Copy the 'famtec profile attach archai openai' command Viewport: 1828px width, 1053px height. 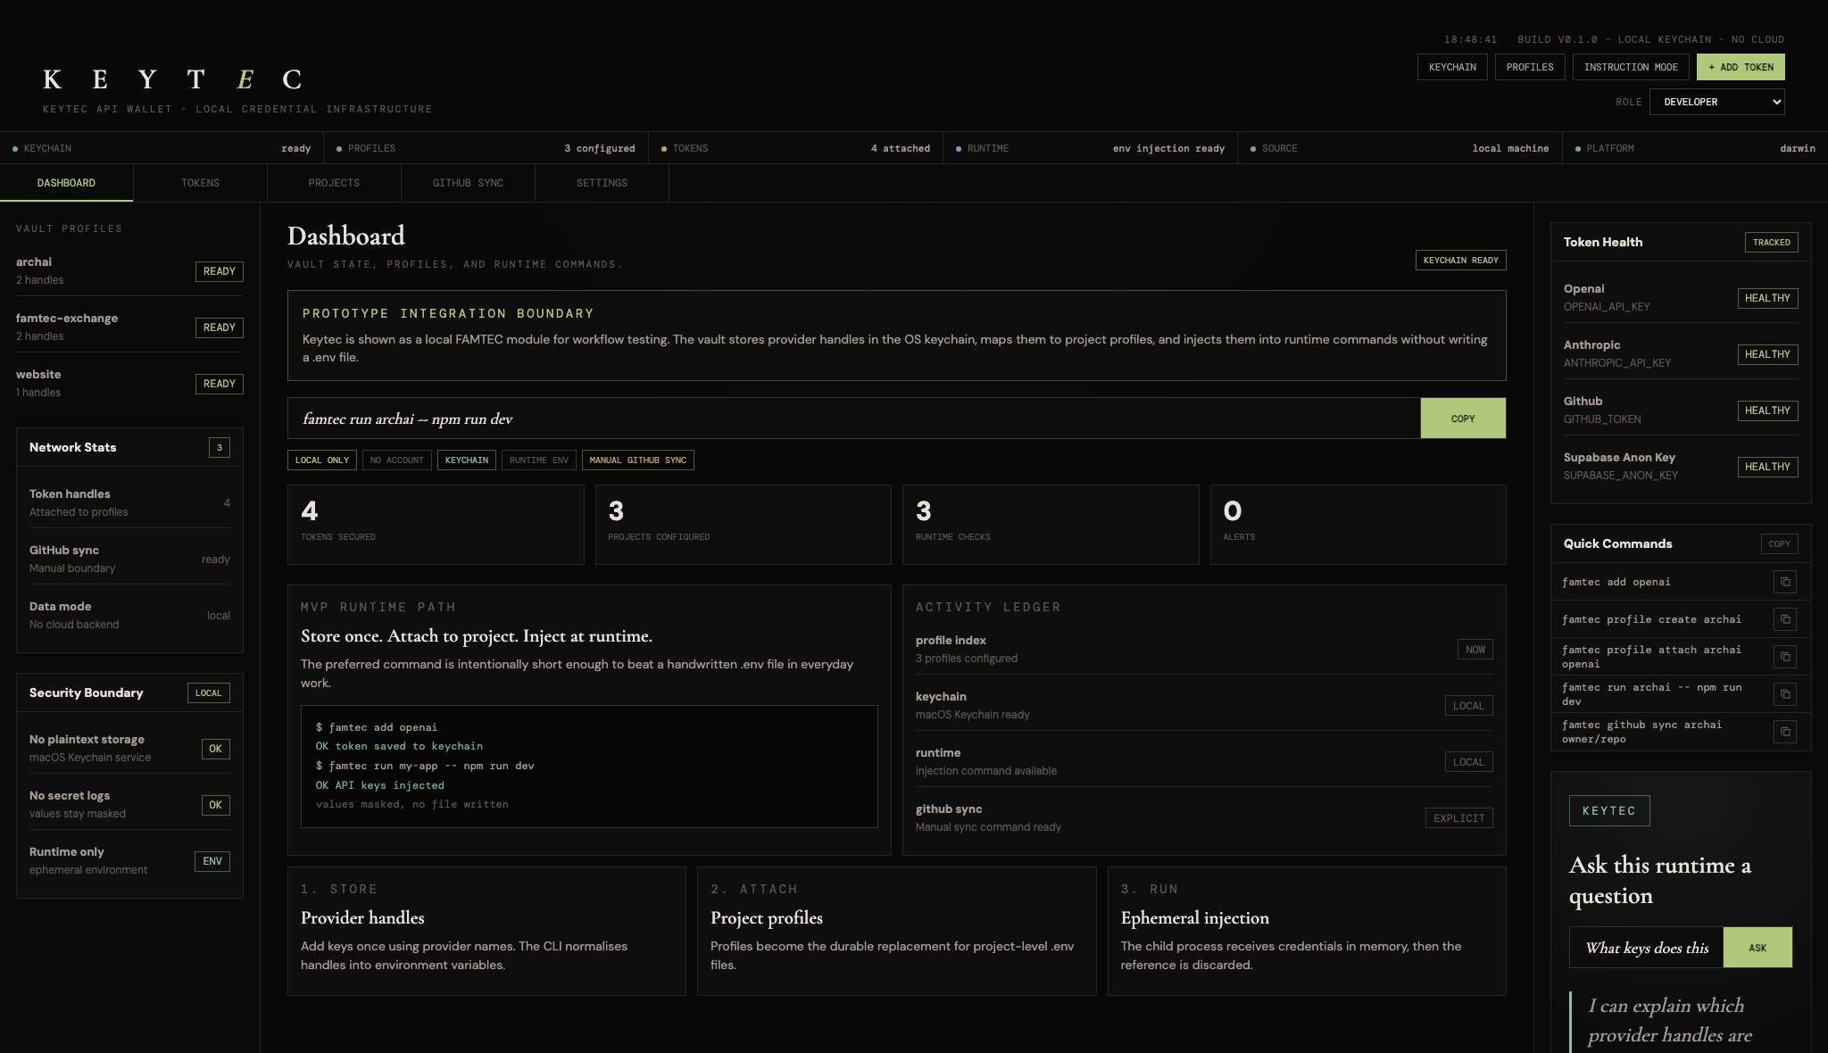[x=1784, y=657]
